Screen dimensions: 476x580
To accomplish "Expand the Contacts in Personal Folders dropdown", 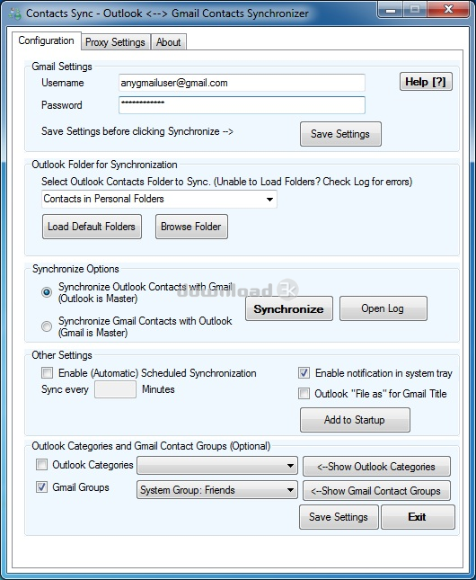I will click(x=159, y=199).
